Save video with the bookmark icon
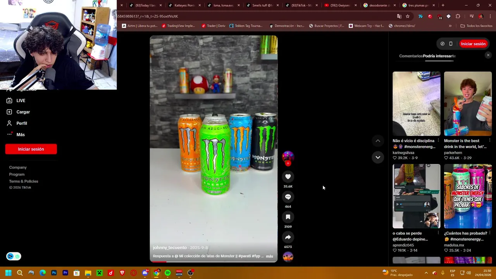This screenshot has height=279, width=496. coord(288,217)
